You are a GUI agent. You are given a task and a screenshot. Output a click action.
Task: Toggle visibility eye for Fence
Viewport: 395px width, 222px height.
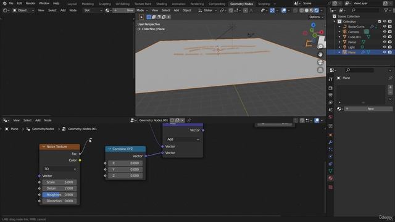point(385,42)
